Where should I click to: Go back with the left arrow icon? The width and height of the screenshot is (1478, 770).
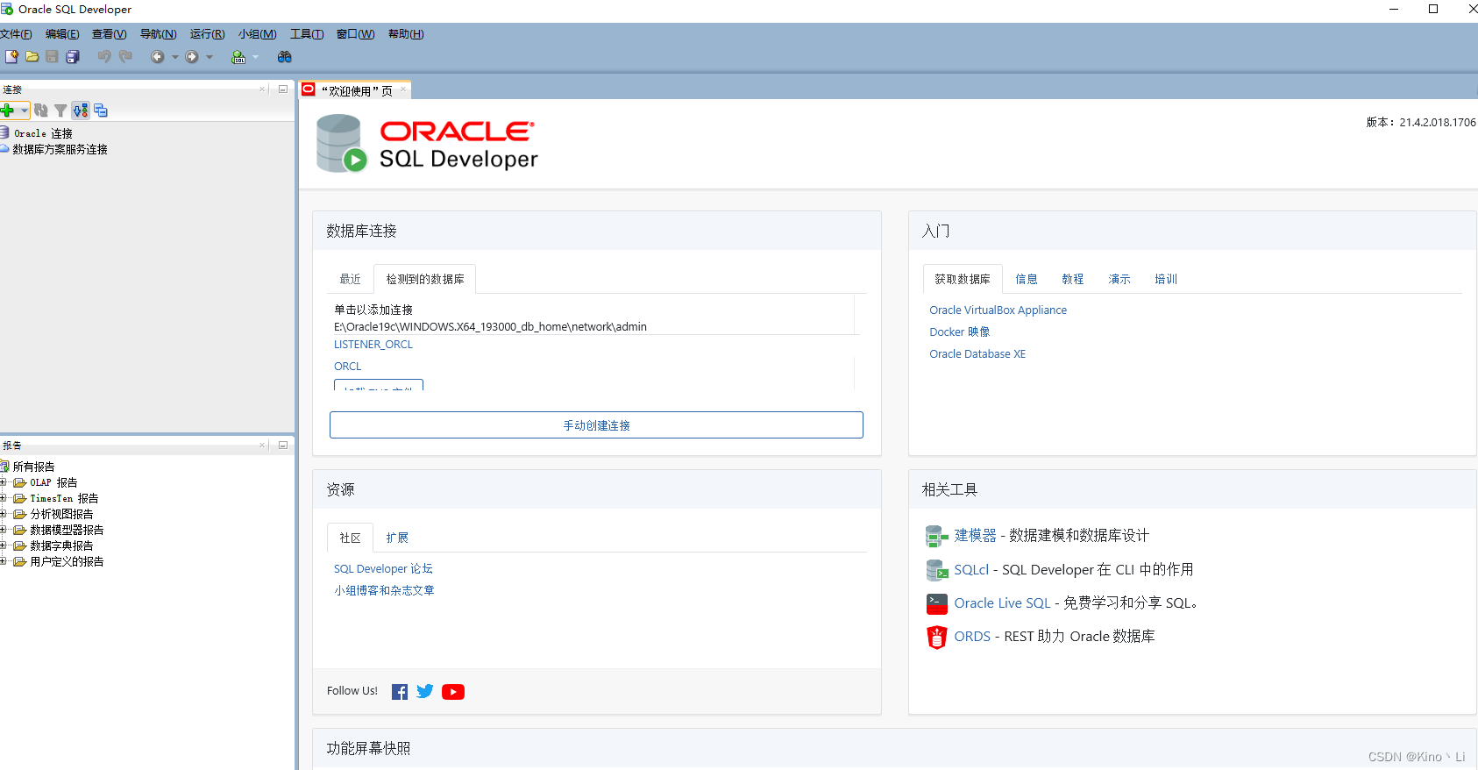coord(157,57)
